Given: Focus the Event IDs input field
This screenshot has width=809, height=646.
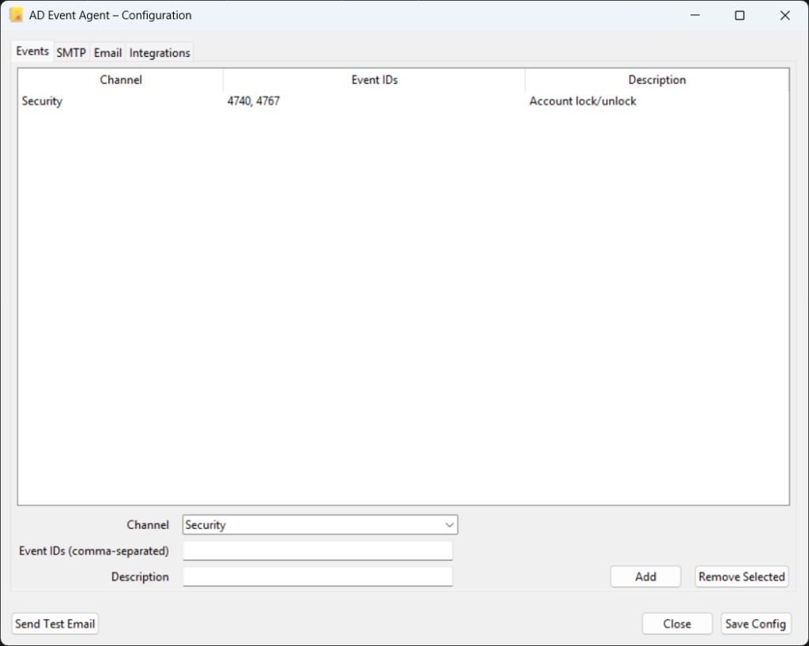Looking at the screenshot, I should point(318,550).
